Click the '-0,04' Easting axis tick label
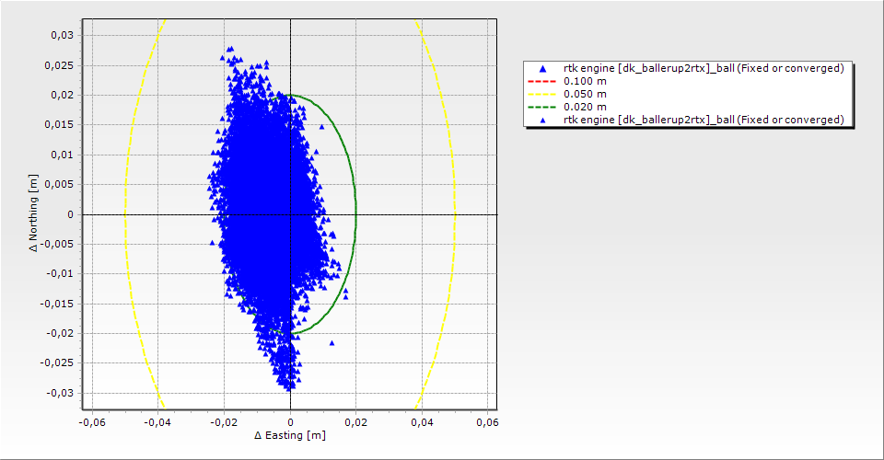 coord(158,422)
